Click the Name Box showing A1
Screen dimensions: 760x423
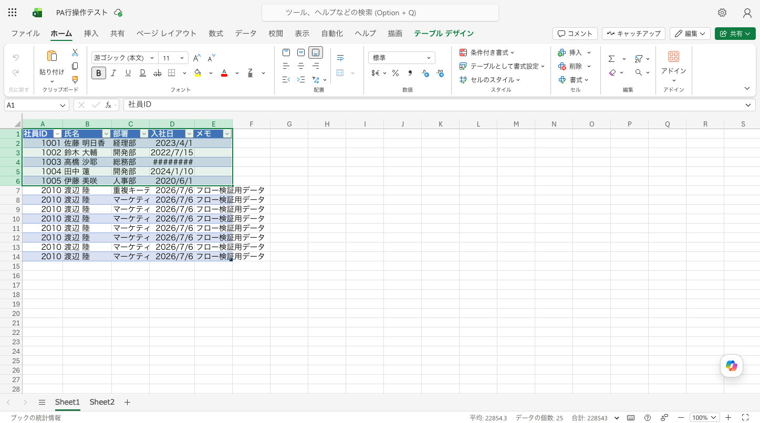pos(37,105)
